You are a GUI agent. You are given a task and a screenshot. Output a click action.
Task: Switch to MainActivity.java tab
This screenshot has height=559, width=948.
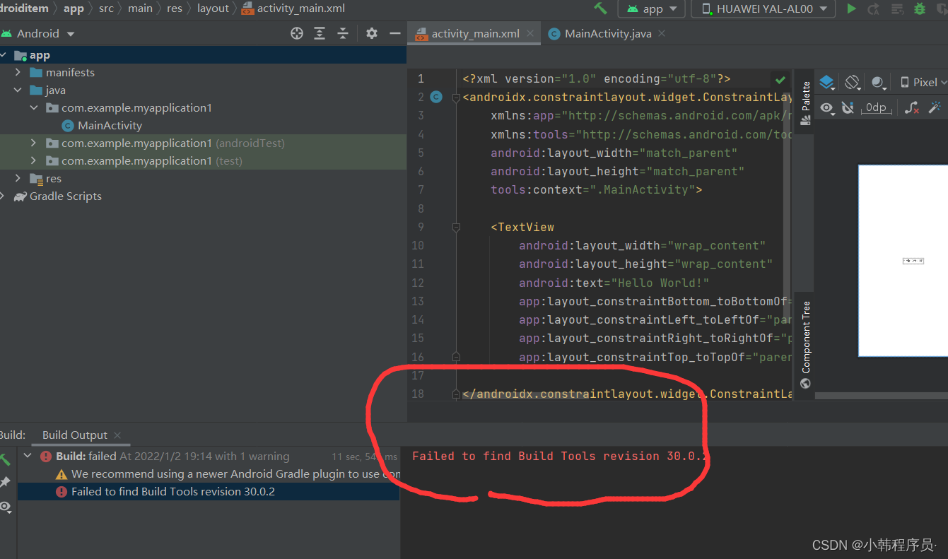coord(607,33)
